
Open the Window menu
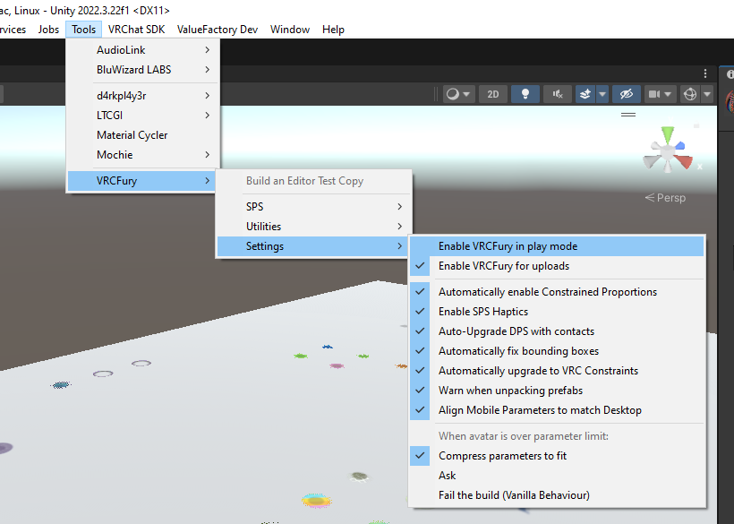point(290,29)
